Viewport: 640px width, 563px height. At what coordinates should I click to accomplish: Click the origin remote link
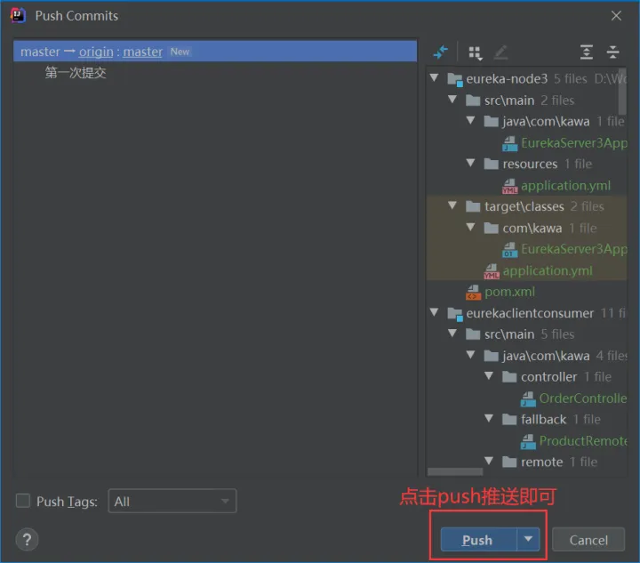pos(96,52)
